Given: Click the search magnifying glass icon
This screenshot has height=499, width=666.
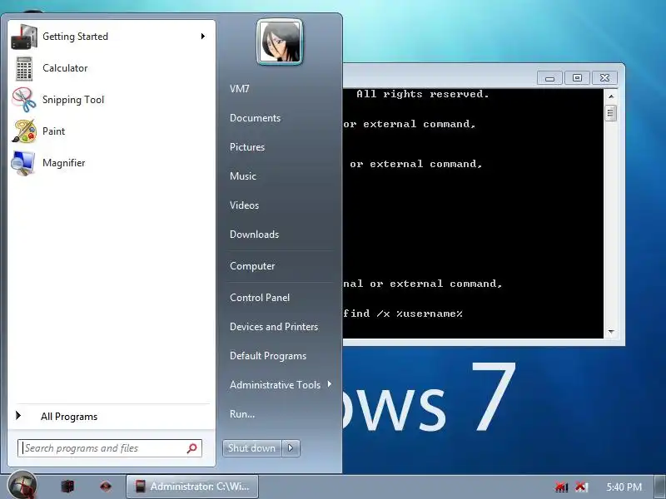Looking at the screenshot, I should (192, 448).
